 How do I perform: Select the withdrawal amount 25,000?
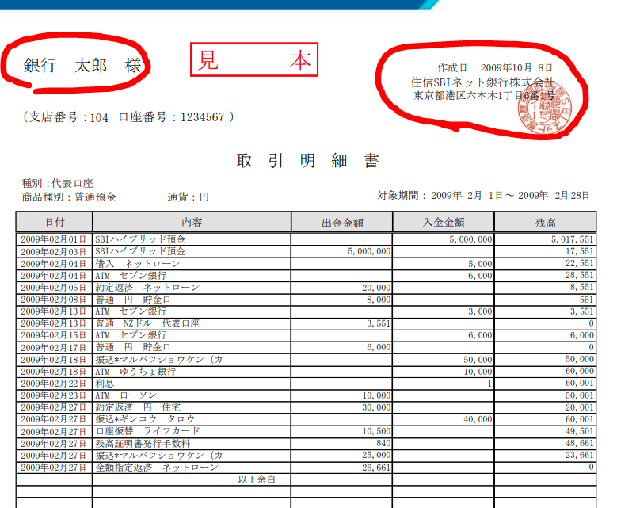coord(376,455)
